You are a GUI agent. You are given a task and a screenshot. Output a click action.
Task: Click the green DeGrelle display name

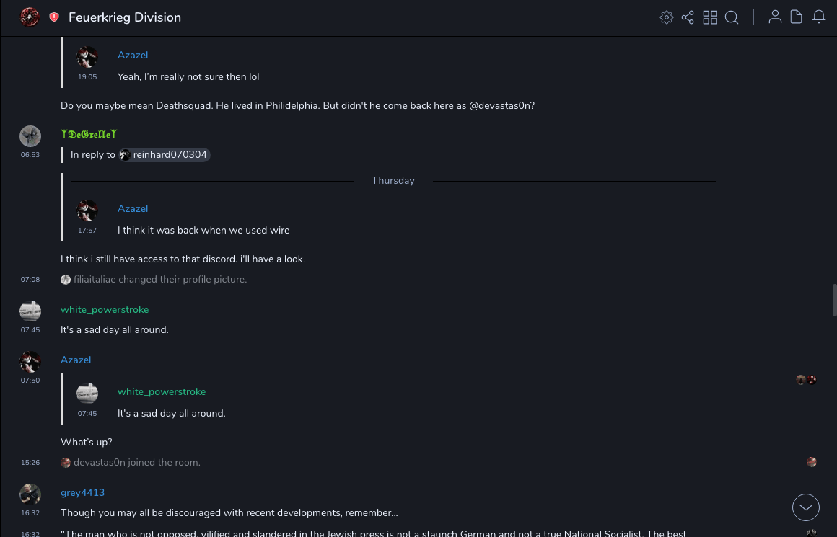89,134
